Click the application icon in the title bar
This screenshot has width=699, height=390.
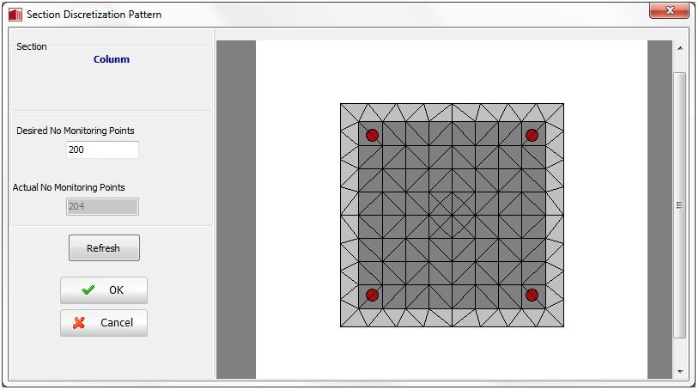pos(15,15)
